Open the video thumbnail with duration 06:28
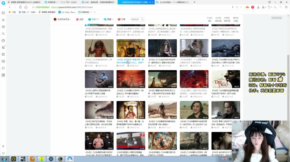The height and width of the screenshot is (162, 290). (131, 48)
